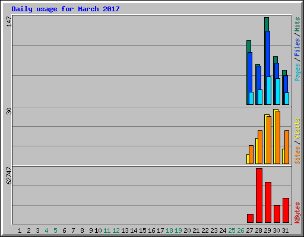The height and width of the screenshot is (237, 304).
Task: Click the Sites legend label
Action: click(x=297, y=155)
